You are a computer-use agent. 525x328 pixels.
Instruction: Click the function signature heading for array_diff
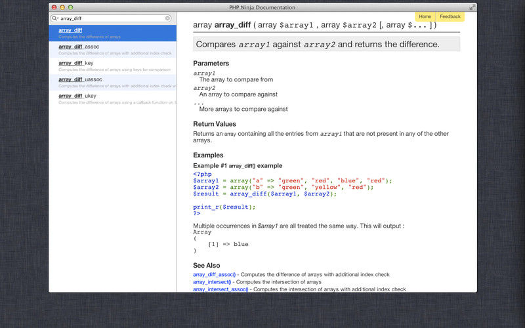[315, 25]
